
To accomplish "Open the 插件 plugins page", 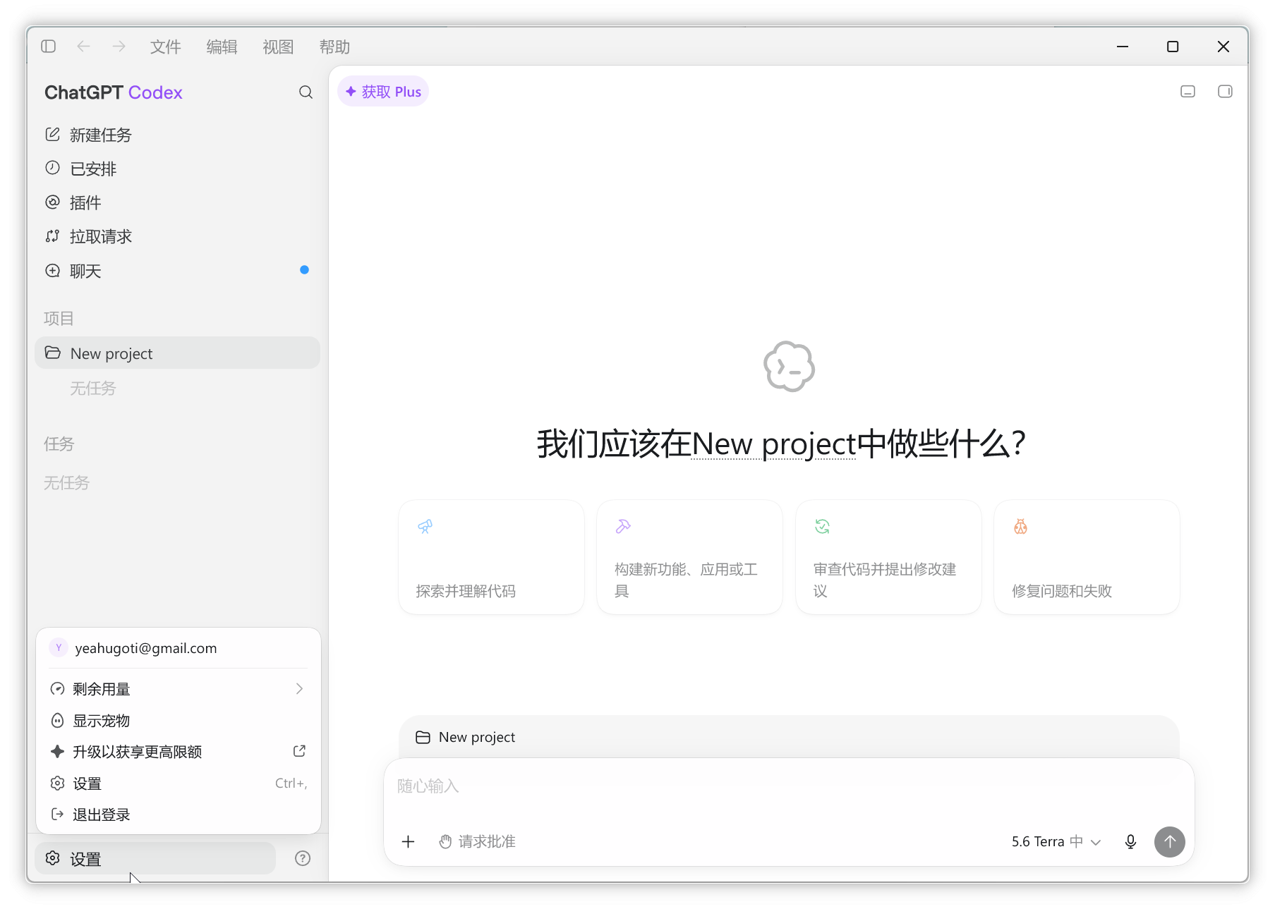I will (177, 202).
